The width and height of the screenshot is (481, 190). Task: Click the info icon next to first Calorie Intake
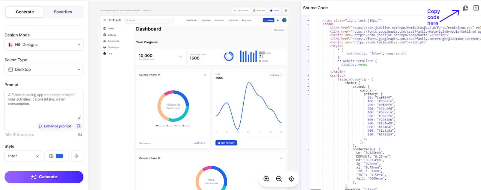point(159,75)
